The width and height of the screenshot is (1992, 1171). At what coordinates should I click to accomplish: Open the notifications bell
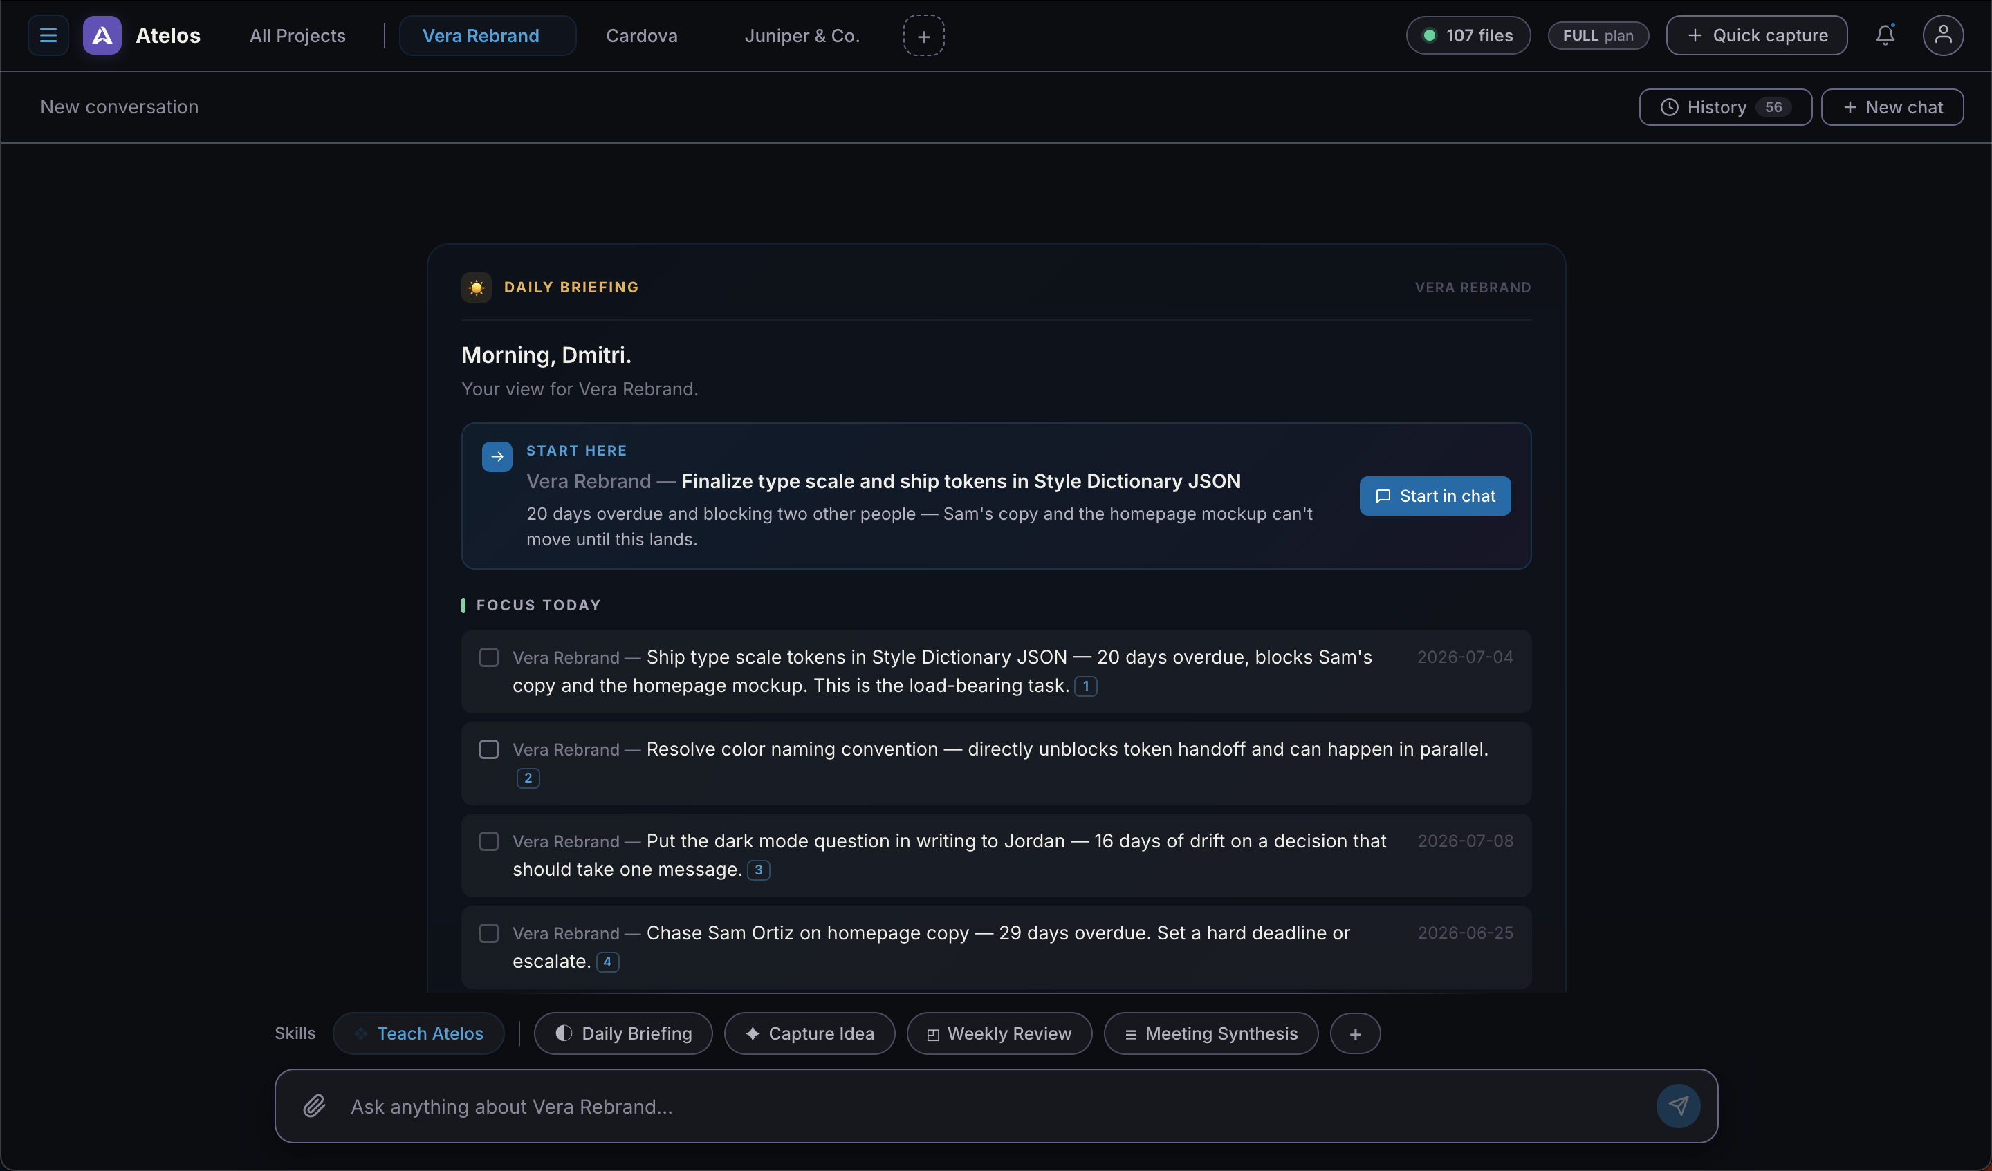(x=1885, y=35)
